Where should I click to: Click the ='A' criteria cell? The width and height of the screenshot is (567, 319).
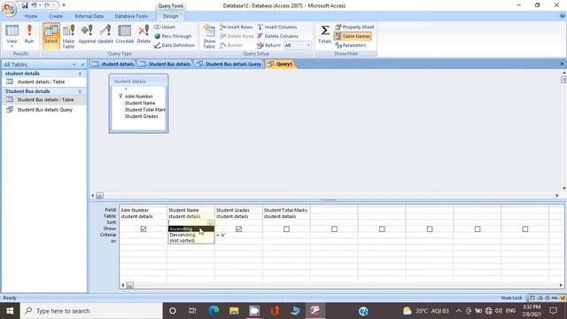click(x=238, y=235)
